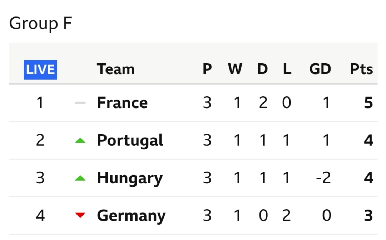Click France's points total of 5
Viewport: 386px width, 240px height.
[368, 102]
